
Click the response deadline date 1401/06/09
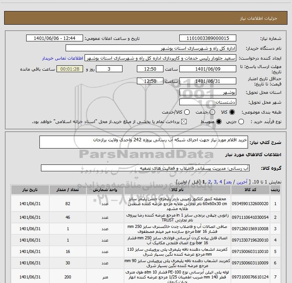[208, 69]
